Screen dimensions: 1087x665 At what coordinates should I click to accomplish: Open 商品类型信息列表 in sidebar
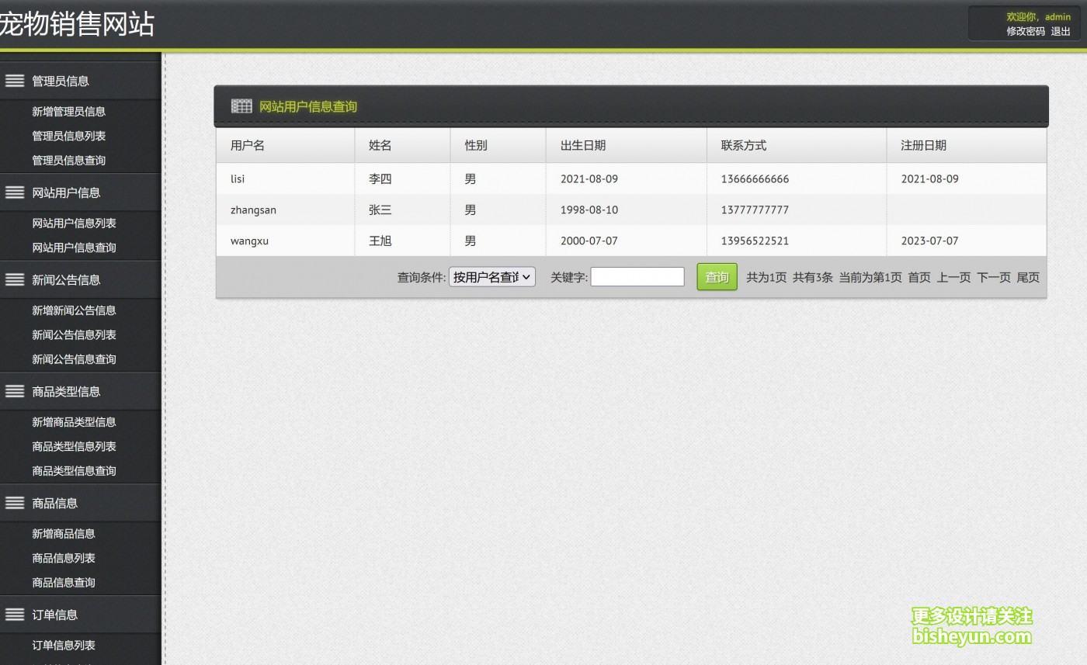coord(74,447)
